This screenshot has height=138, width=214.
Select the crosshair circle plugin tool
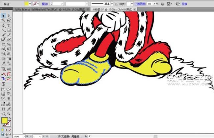[x=3, y=84]
